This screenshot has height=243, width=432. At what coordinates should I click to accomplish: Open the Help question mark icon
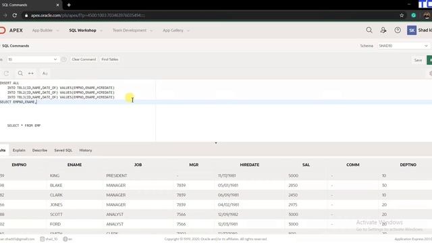(x=398, y=30)
